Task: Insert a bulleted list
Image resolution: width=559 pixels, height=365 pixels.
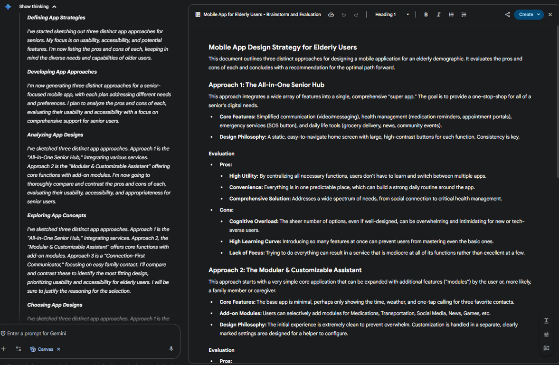Action: coord(451,15)
